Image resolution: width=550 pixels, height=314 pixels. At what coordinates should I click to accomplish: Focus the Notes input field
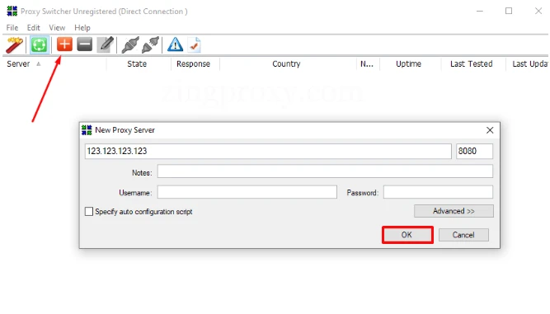coord(325,171)
